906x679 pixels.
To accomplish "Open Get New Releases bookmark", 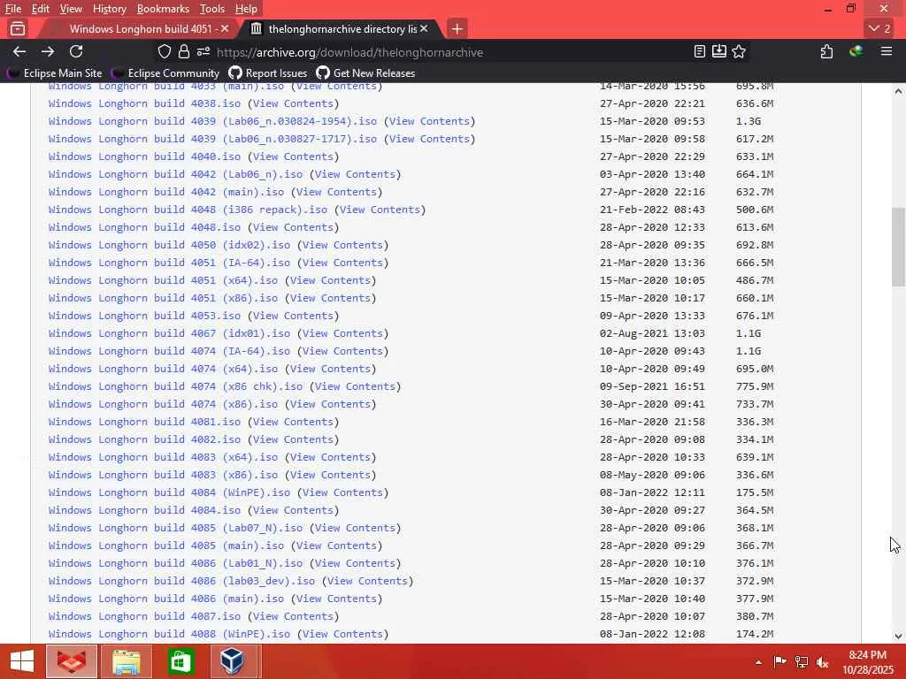I will click(365, 73).
